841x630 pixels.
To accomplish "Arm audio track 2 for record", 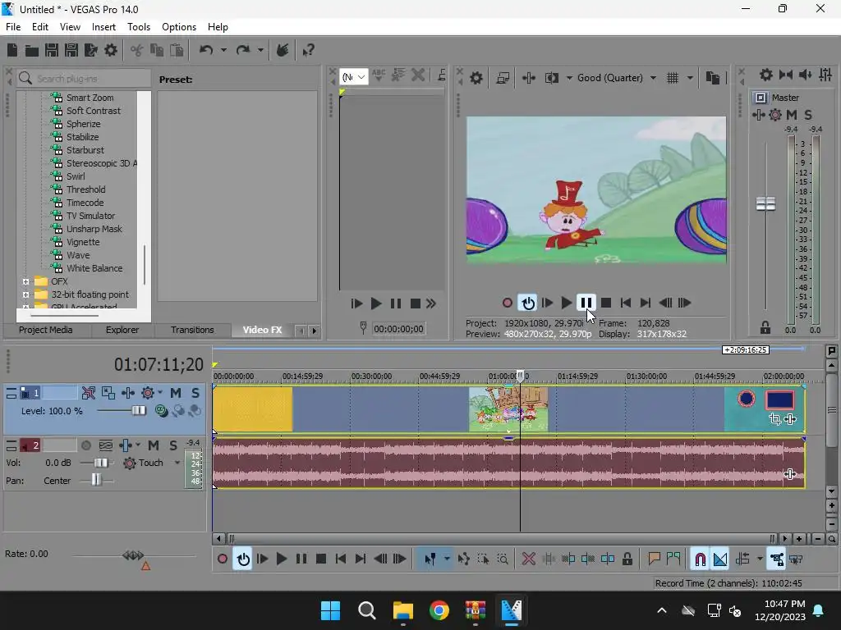I will coord(85,445).
